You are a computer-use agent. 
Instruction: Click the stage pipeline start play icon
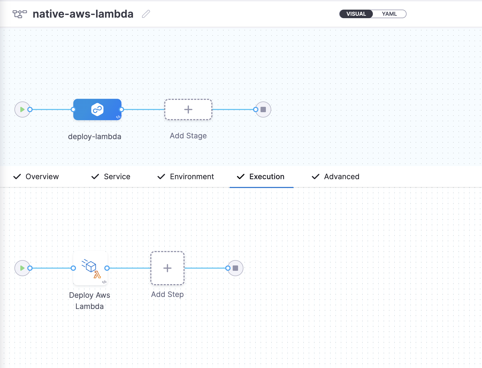(22, 109)
